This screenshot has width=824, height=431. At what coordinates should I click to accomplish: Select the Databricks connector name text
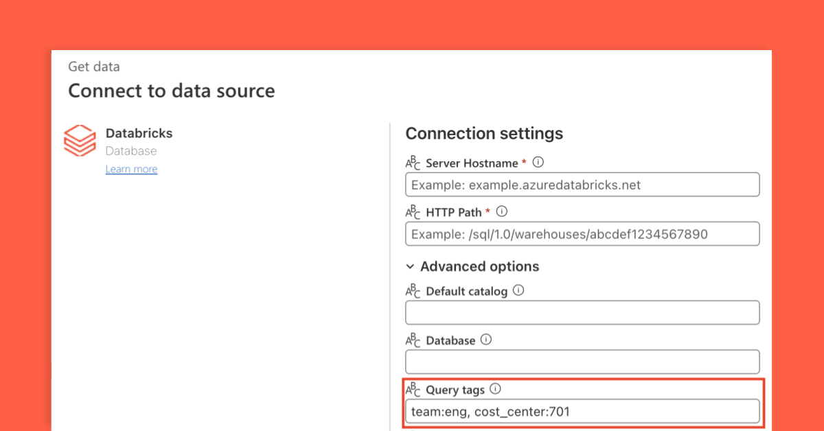(139, 133)
